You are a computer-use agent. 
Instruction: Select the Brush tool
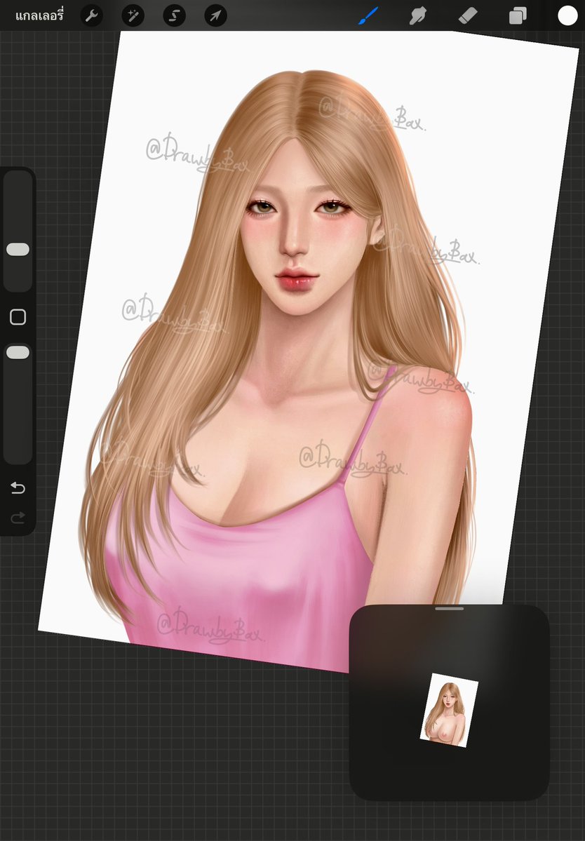[368, 16]
